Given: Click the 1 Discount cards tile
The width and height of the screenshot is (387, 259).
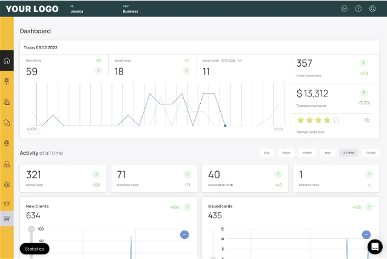Looking at the screenshot, I should tap(336, 178).
